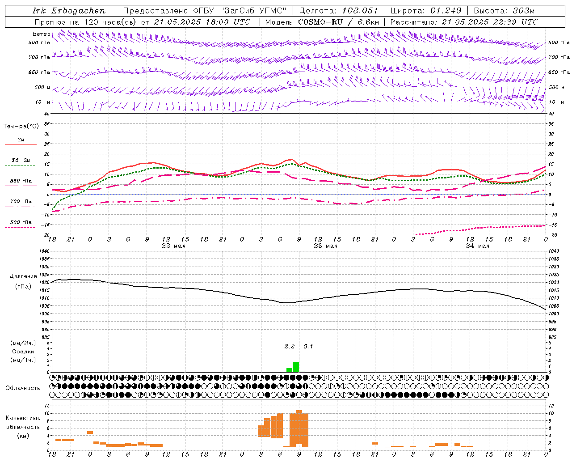Select the 500 м wind level label on left
Screen dimensions: 572x458
click(42, 87)
